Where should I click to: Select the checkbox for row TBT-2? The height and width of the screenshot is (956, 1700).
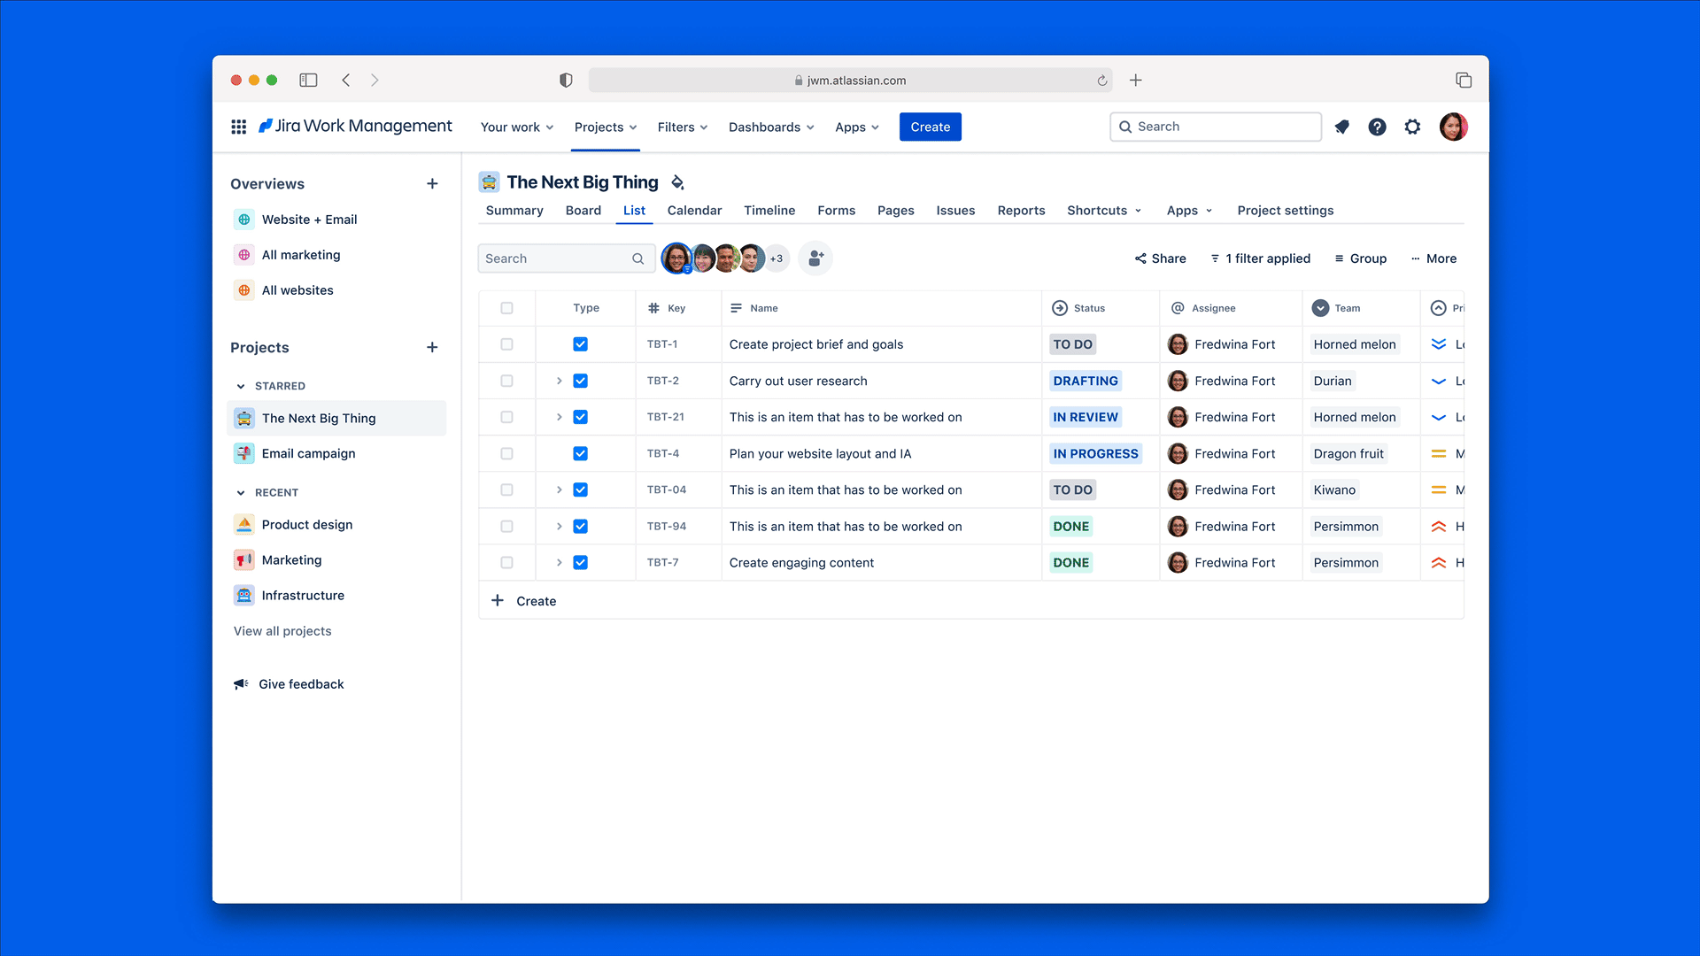[x=506, y=381]
